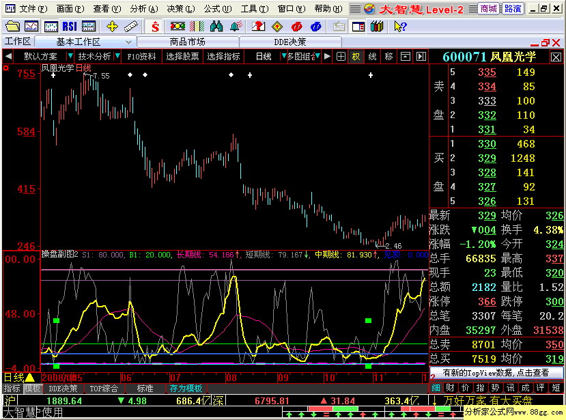Open dropdown arrow next to 技术分析
Viewport: 566px width, 420px height.
(117, 56)
